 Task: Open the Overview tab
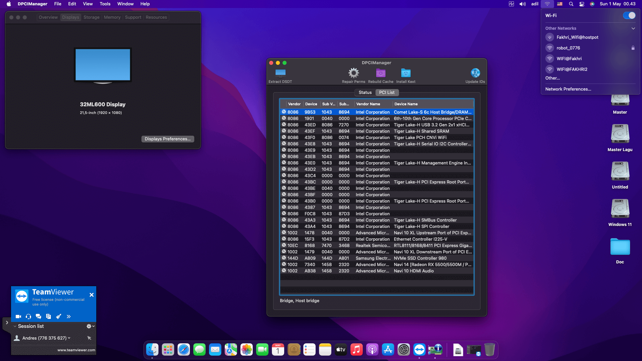coord(48,17)
